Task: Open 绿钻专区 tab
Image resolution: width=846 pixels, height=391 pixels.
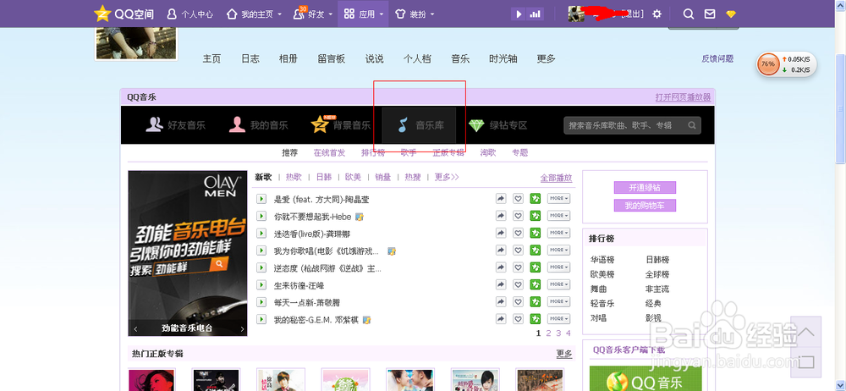Action: tap(497, 125)
